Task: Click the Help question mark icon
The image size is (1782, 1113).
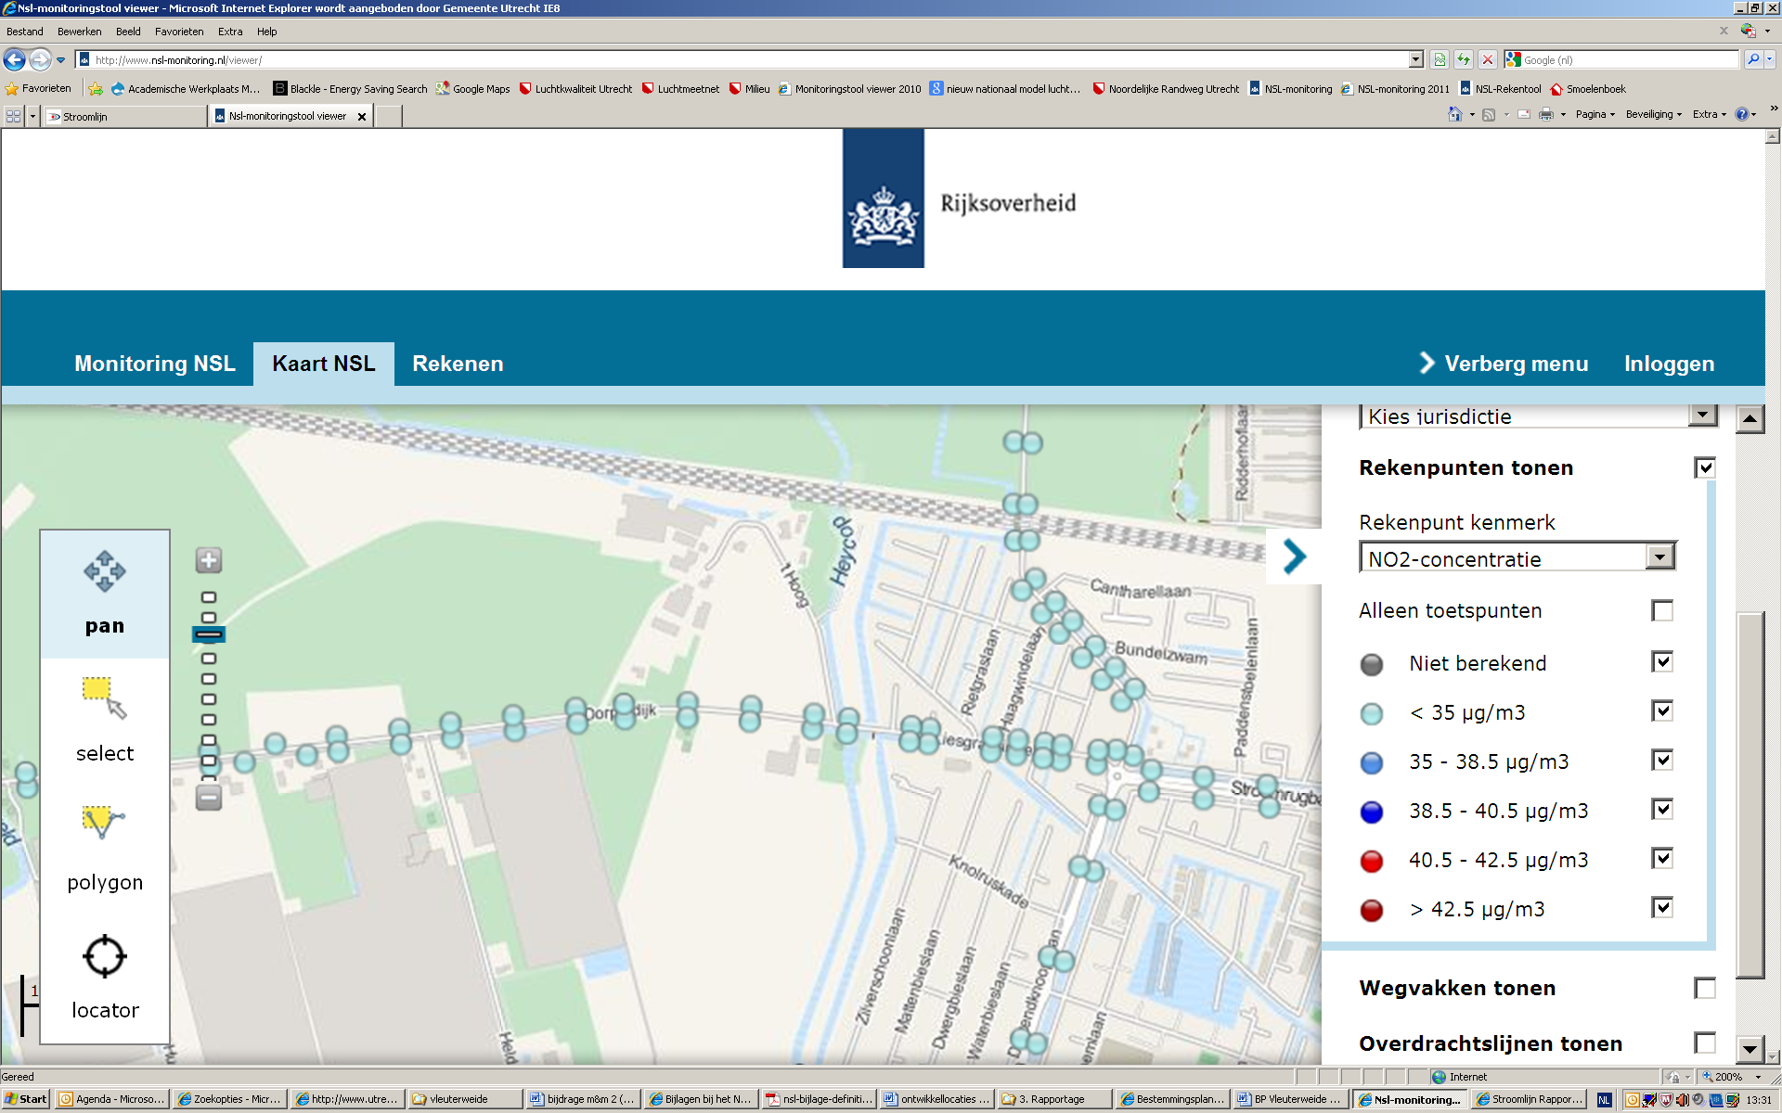Action: [x=1742, y=115]
